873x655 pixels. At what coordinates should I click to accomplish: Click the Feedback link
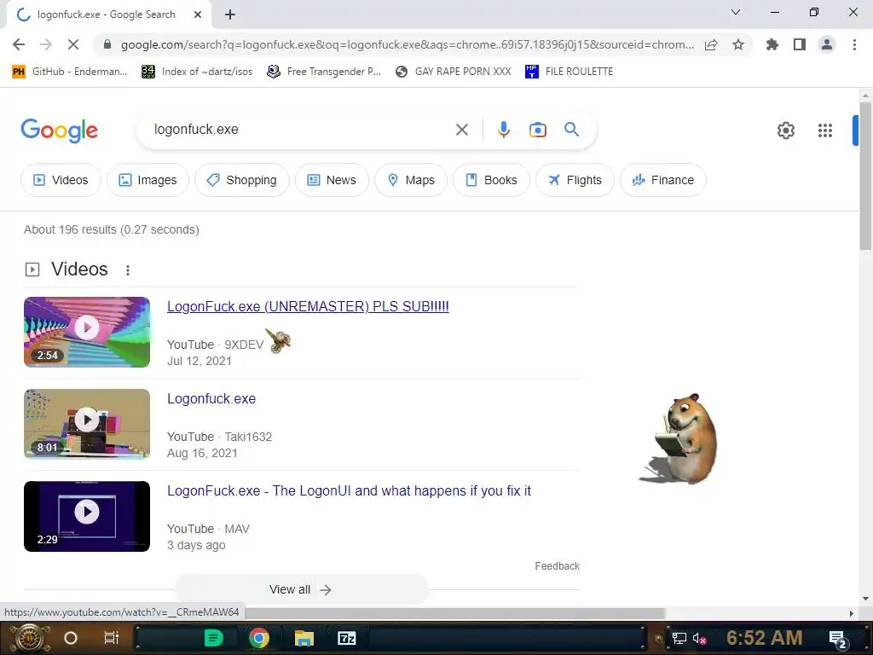(x=557, y=566)
